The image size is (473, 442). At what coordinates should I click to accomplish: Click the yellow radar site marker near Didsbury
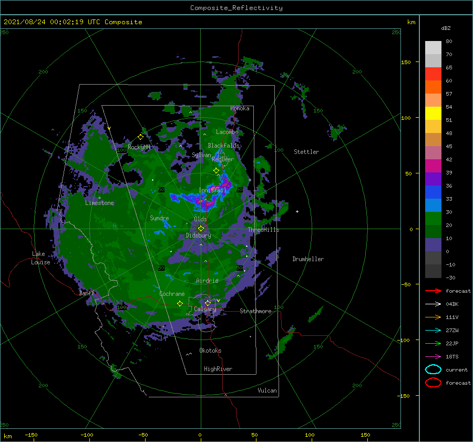pos(201,229)
